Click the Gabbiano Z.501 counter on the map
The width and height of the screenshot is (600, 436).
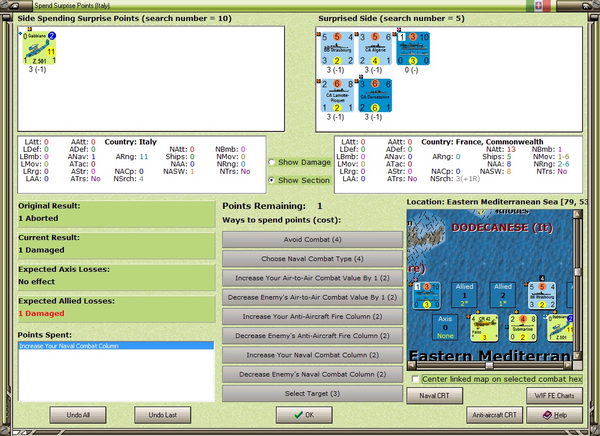click(560, 328)
